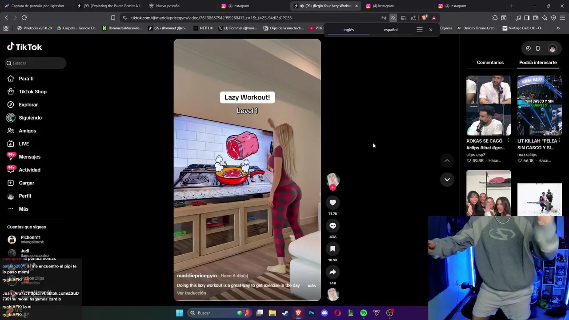569x320 pixels.
Task: Open the Brave Wallet icon
Action: point(536,18)
